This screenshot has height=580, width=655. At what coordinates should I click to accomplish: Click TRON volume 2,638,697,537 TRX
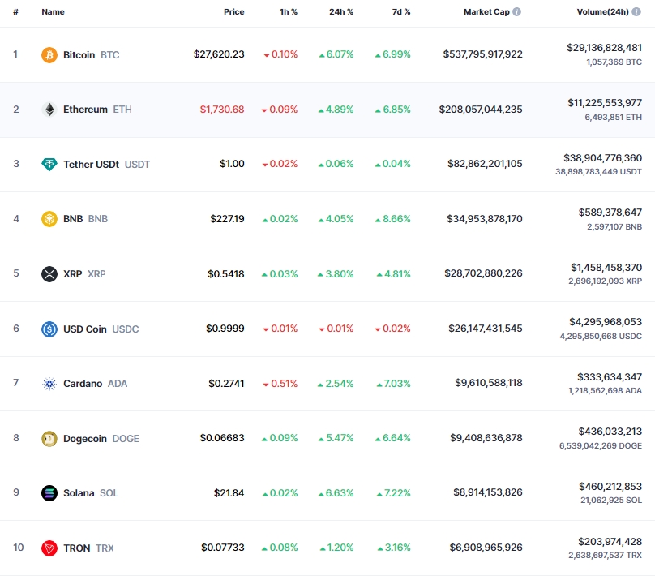(605, 556)
